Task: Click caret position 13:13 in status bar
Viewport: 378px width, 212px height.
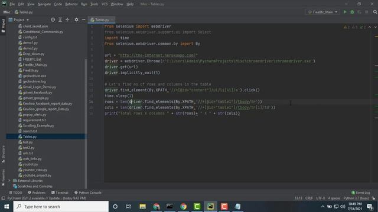Action: (x=298, y=198)
